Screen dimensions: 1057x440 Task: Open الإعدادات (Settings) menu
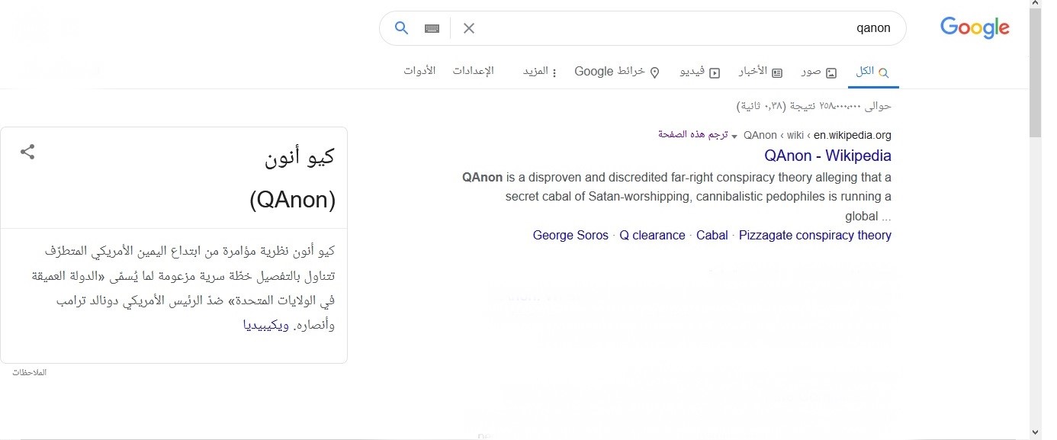tap(473, 71)
